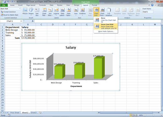This screenshot has width=163, height=117.
Task: Click Format Selection button
Action: coord(8,12)
